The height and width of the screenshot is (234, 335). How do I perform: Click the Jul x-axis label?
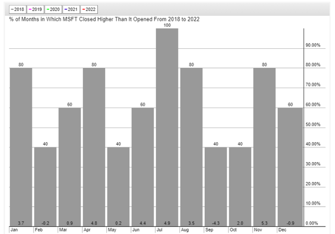(159, 230)
